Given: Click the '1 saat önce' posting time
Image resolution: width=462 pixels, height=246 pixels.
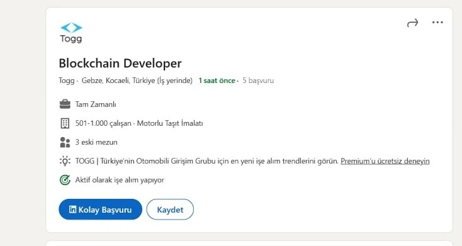Looking at the screenshot, I should 217,81.
